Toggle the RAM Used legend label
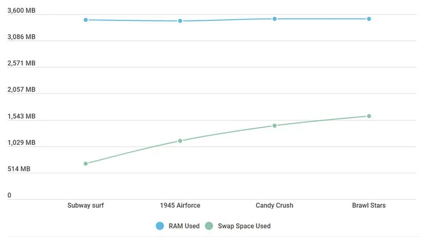The image size is (422, 237). coord(184,226)
